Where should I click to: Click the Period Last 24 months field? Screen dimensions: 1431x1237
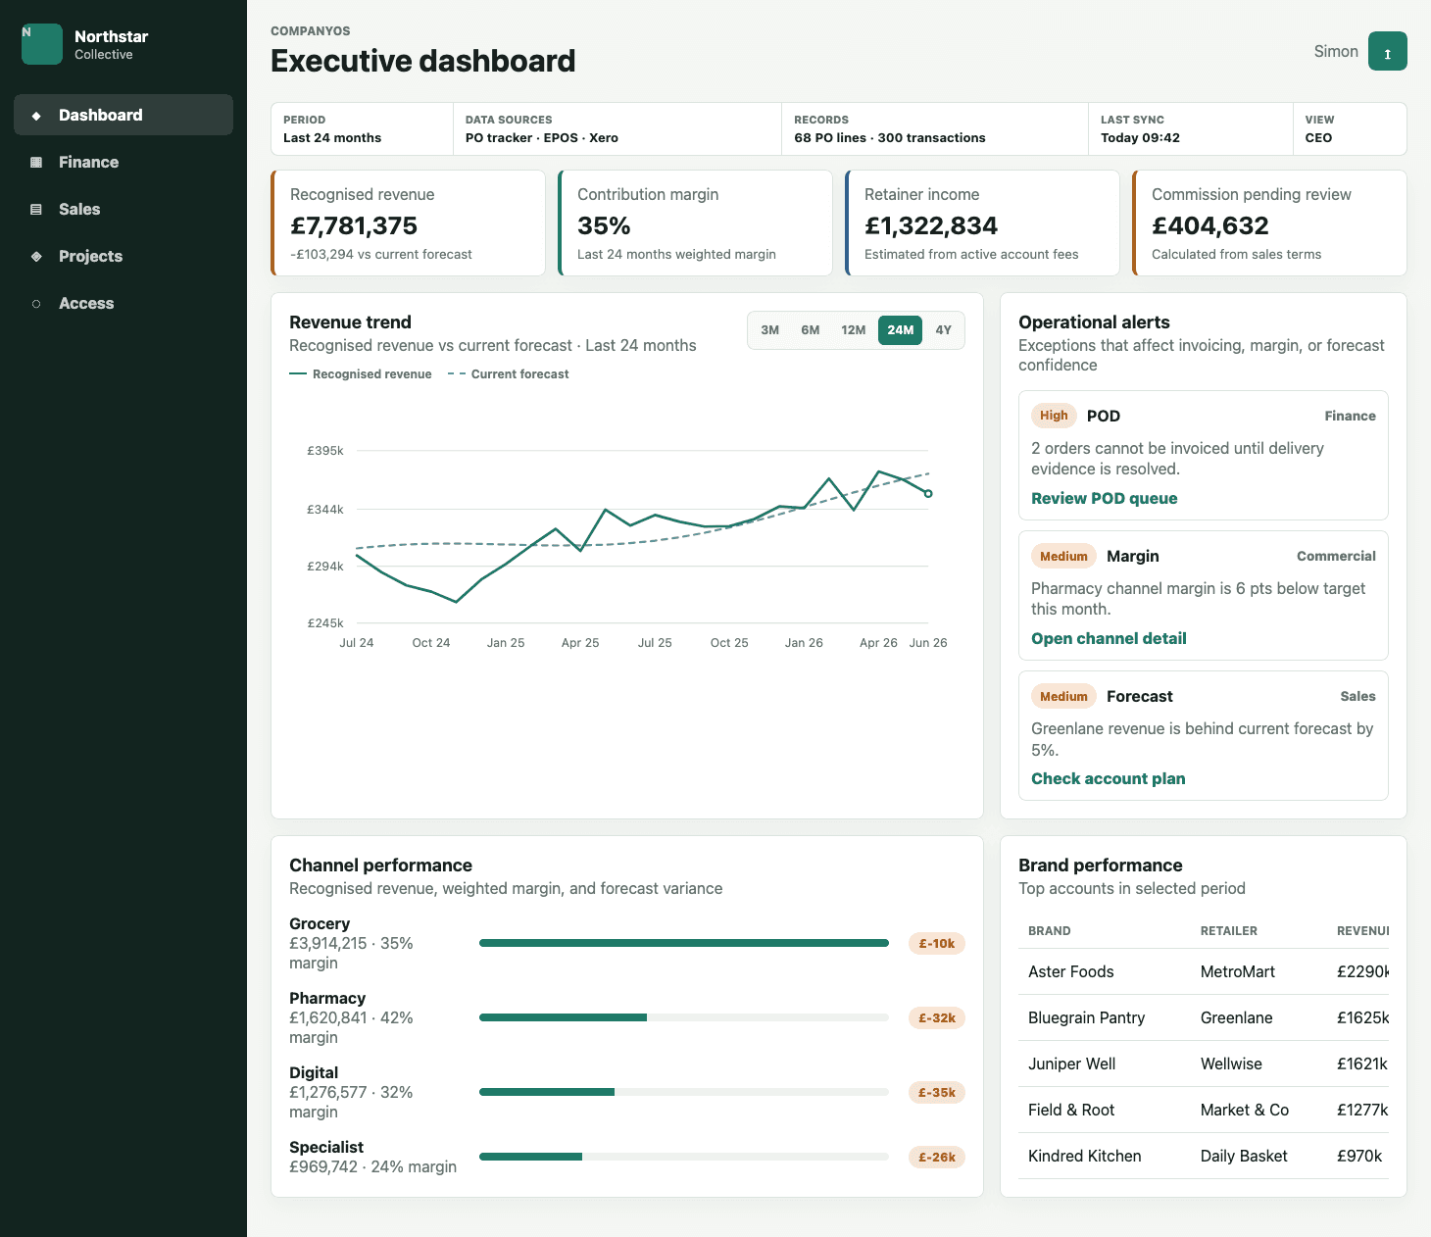click(362, 128)
